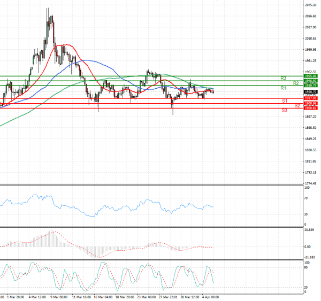Click the RSI 30 level label
Viewport: 321px width, 301px height.
[306, 214]
